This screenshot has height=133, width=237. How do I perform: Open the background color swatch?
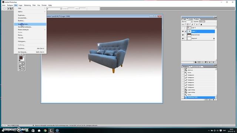pos(23,60)
